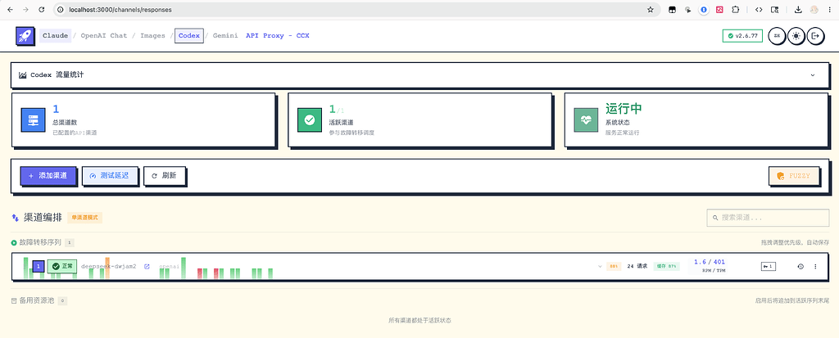The width and height of the screenshot is (839, 338).
Task: Click the light theme sun icon
Action: tap(796, 36)
